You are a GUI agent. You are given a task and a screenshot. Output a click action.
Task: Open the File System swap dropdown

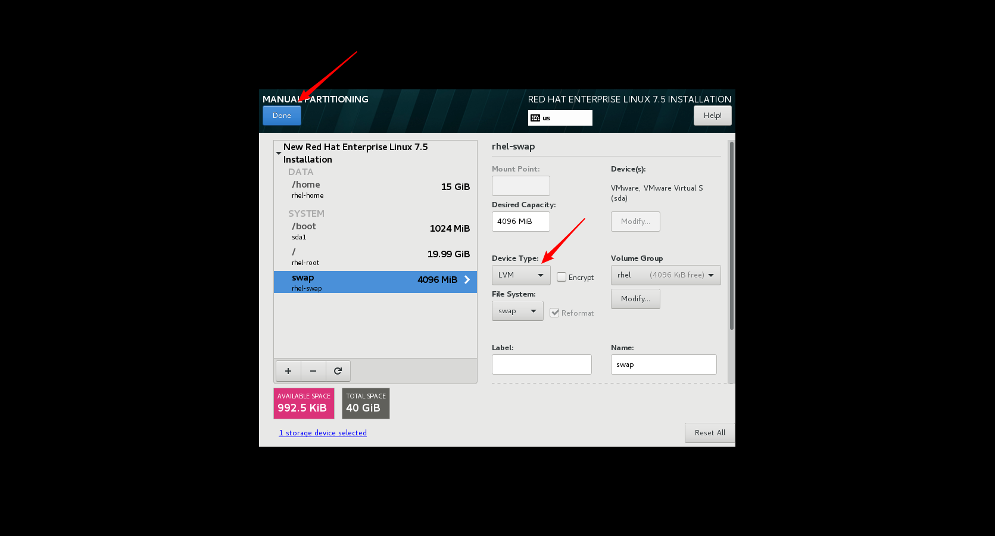point(517,311)
